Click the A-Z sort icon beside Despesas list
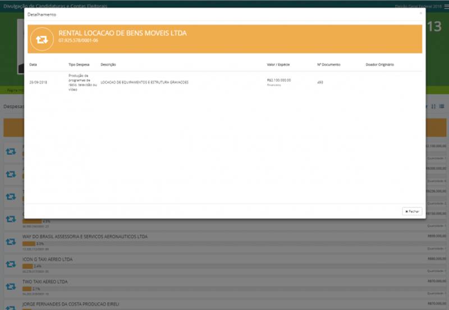The image size is (449, 310). click(x=433, y=107)
